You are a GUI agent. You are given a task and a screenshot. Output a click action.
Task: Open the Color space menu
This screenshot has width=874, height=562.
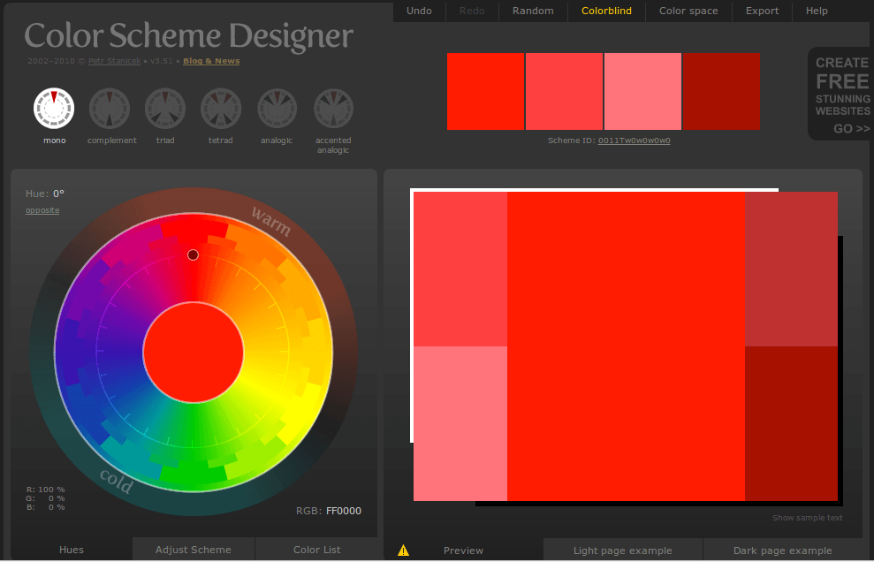tap(688, 11)
